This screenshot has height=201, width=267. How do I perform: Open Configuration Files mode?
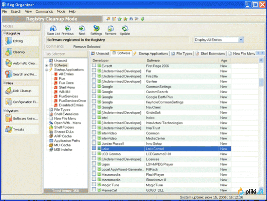pyautogui.click(x=21, y=102)
